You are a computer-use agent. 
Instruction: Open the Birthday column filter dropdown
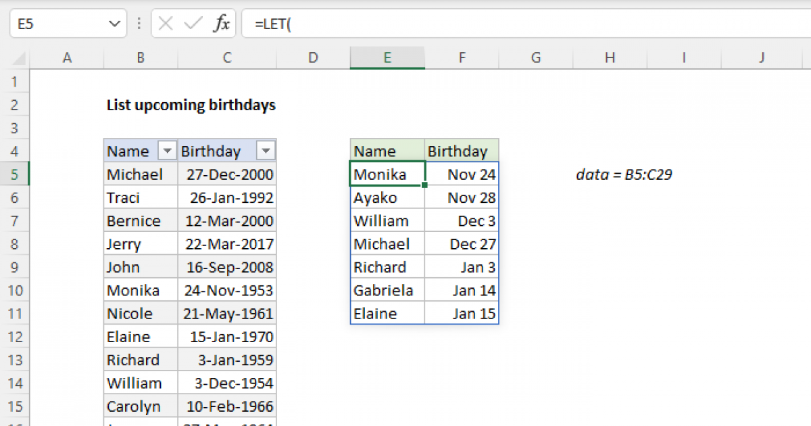(266, 150)
